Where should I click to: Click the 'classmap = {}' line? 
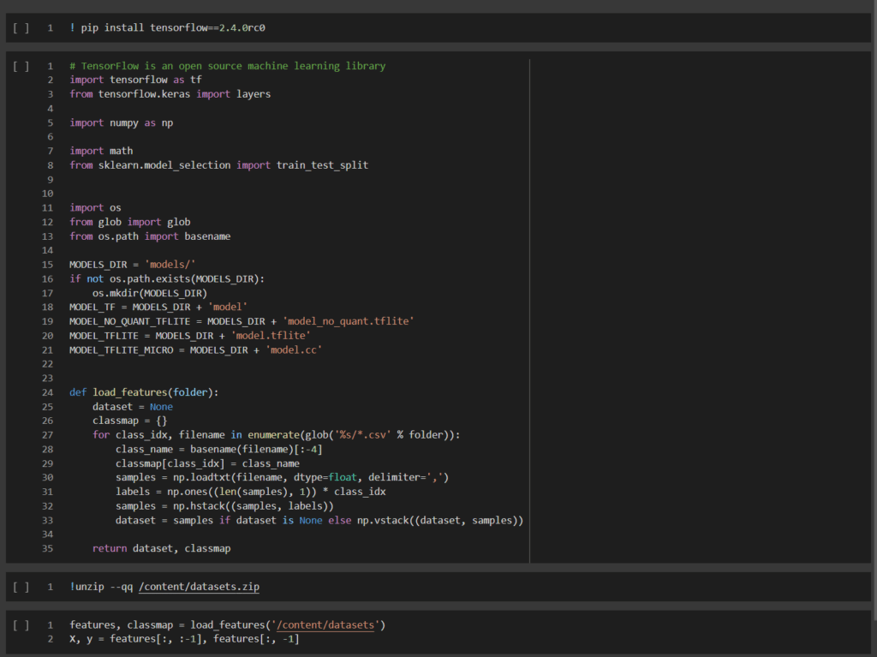click(x=130, y=421)
